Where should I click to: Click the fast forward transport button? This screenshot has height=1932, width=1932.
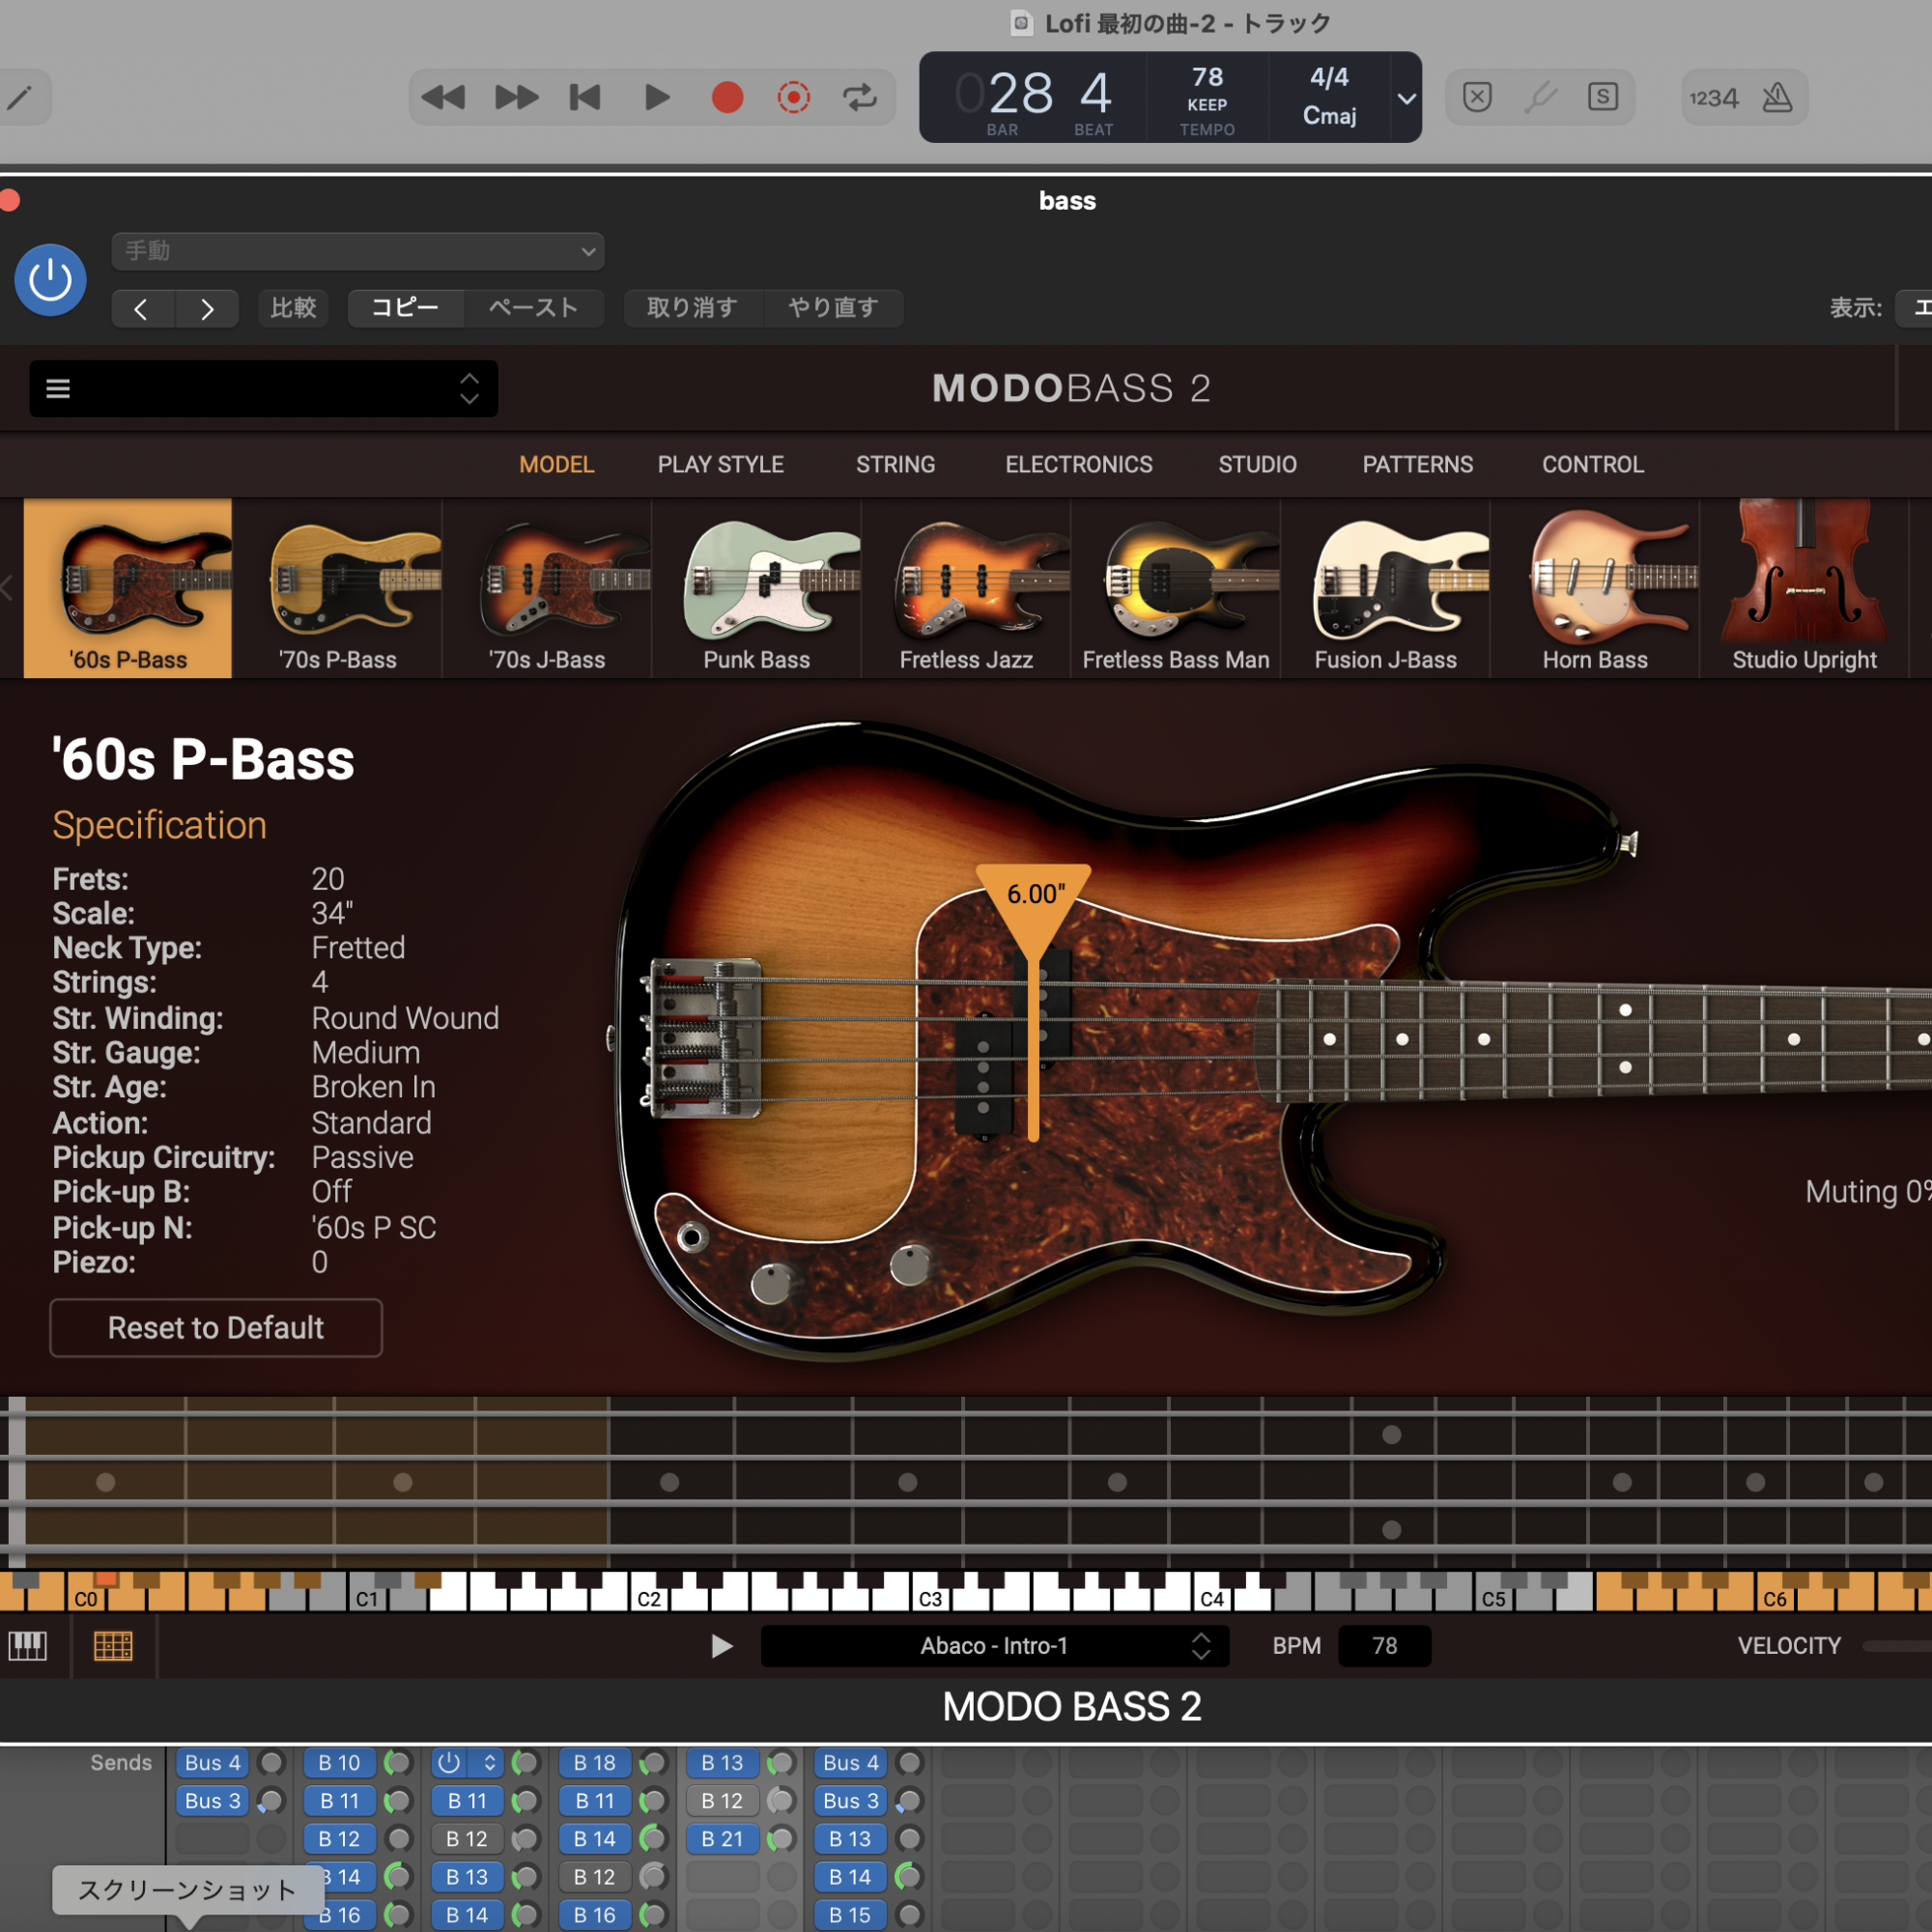[x=516, y=97]
